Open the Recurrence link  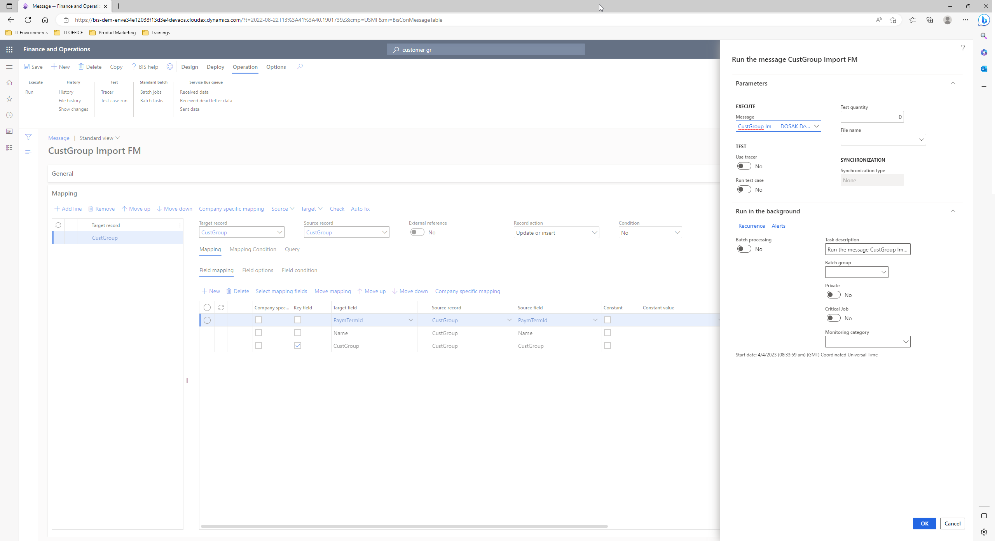click(751, 226)
